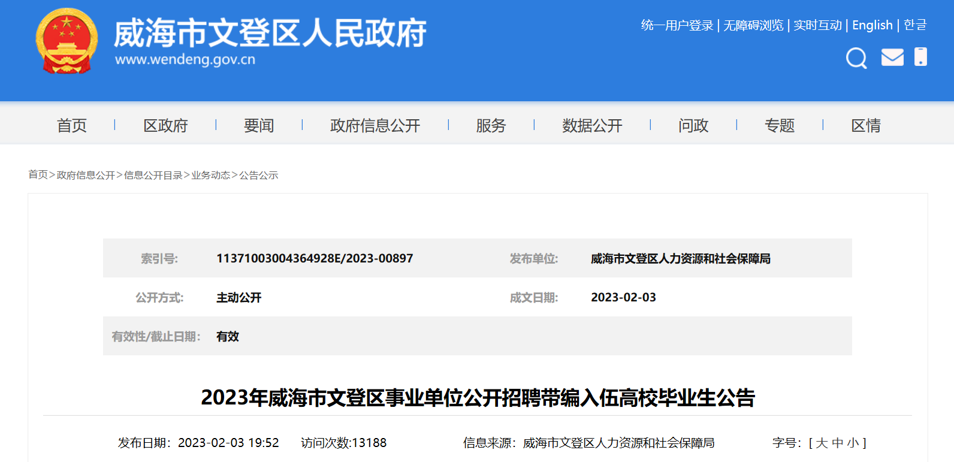
Task: Open the mail envelope icon
Action: (x=892, y=58)
